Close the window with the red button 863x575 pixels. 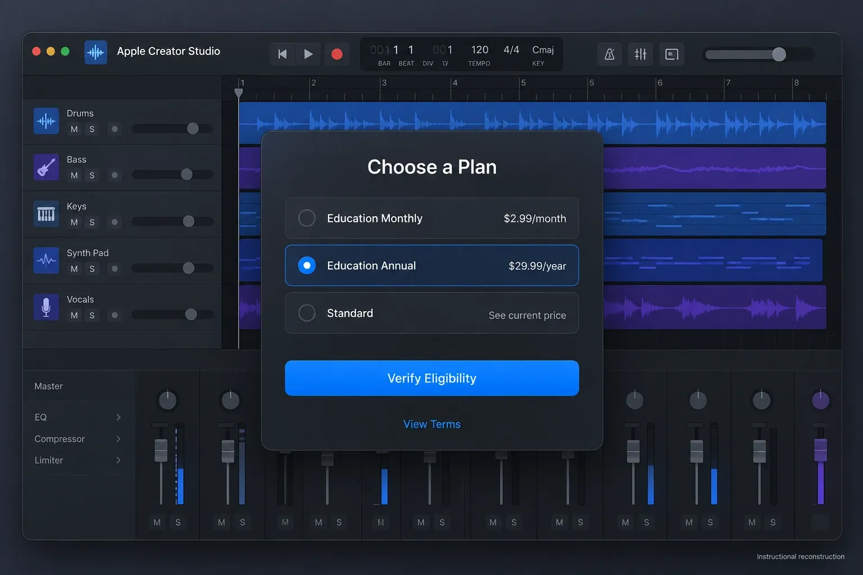point(37,51)
